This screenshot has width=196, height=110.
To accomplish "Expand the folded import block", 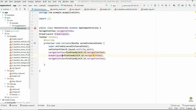I will [x=49, y=19].
